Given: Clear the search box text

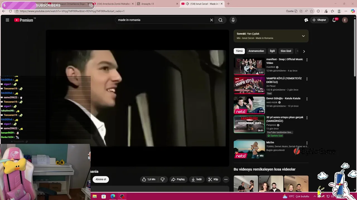Looking at the screenshot, I should [x=211, y=20].
